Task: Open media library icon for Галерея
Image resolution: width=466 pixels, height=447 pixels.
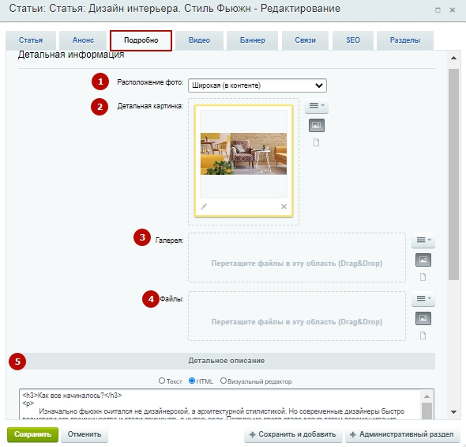Action: [423, 259]
